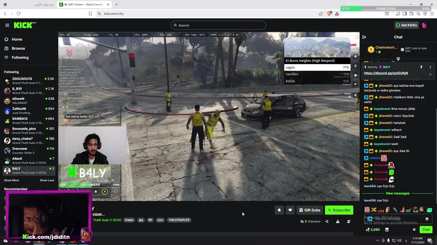Click the Get KICKs button

(406, 25)
